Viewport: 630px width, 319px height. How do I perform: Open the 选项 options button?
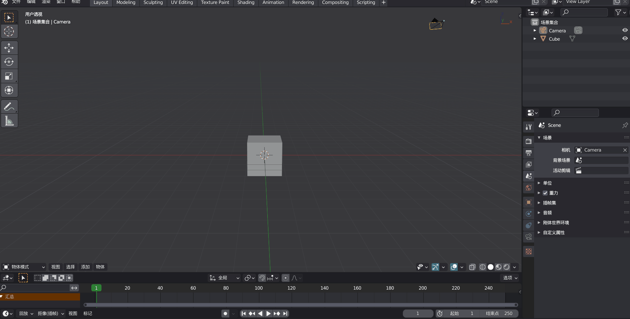pyautogui.click(x=510, y=278)
